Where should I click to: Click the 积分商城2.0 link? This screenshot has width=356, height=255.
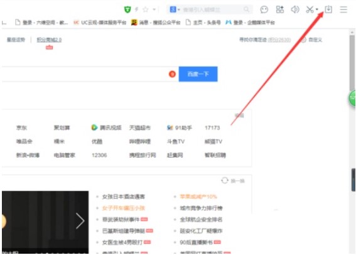point(49,40)
